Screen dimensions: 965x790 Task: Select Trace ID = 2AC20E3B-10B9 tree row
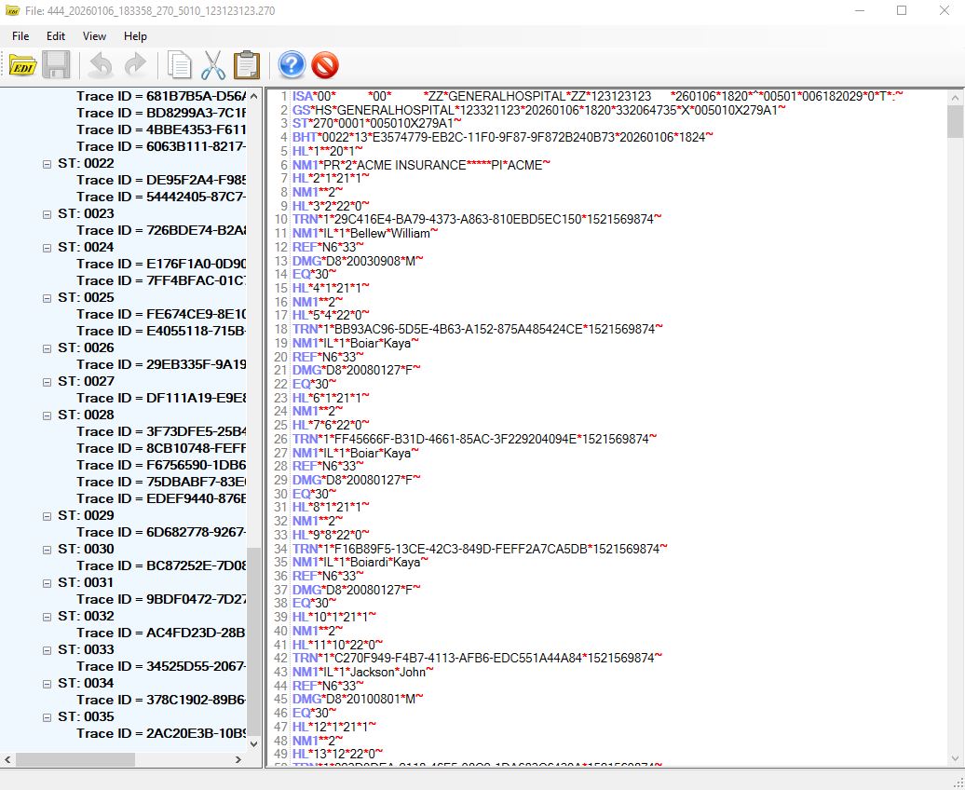161,733
